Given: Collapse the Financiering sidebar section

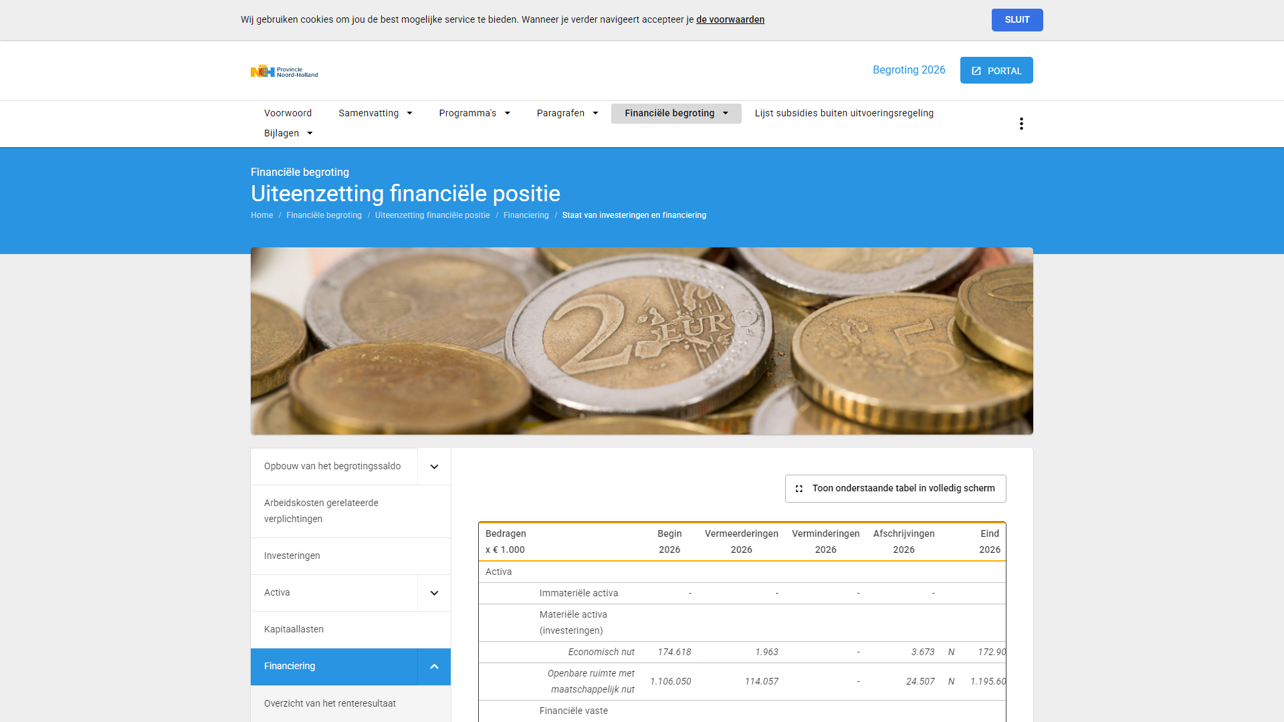Looking at the screenshot, I should point(434,667).
